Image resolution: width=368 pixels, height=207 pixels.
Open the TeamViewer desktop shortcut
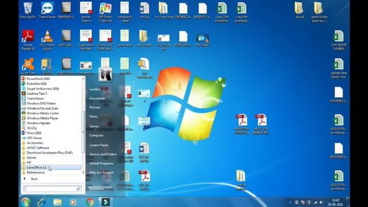click(47, 10)
